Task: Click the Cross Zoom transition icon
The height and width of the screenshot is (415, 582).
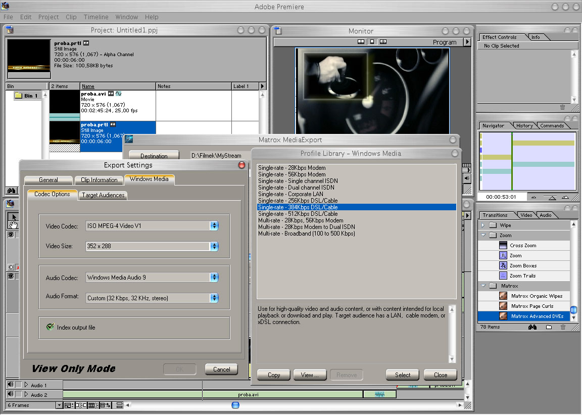Action: coord(503,245)
